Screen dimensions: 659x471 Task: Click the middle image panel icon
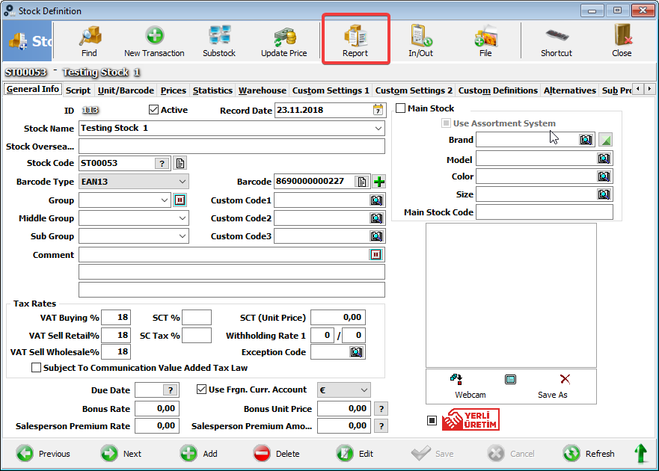point(510,379)
